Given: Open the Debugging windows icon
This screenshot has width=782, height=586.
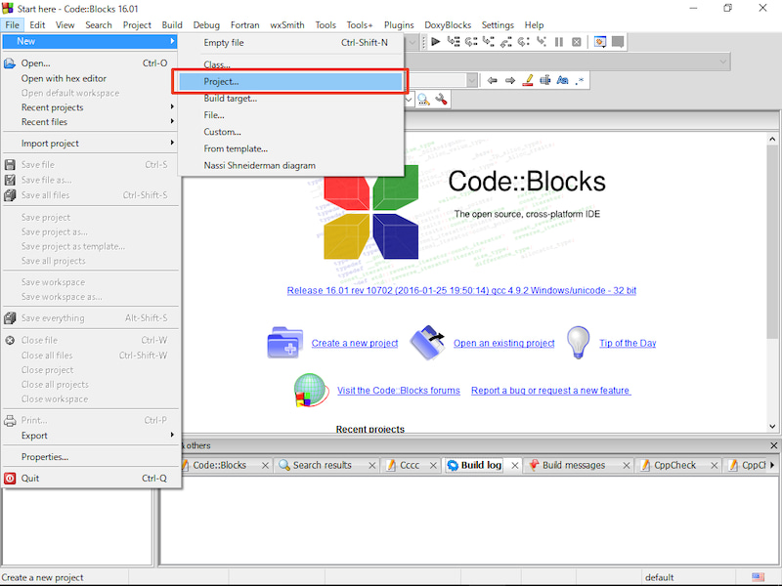Looking at the screenshot, I should click(x=600, y=42).
